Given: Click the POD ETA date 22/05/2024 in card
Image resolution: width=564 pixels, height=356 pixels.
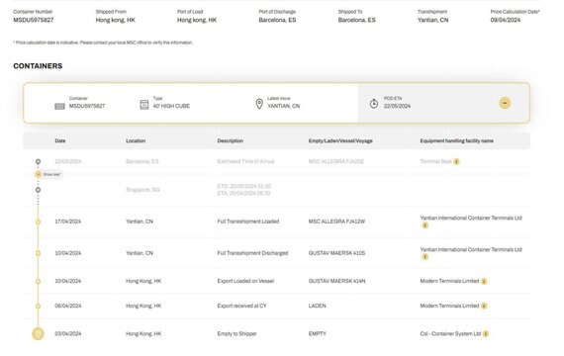Looking at the screenshot, I should click(x=397, y=106).
